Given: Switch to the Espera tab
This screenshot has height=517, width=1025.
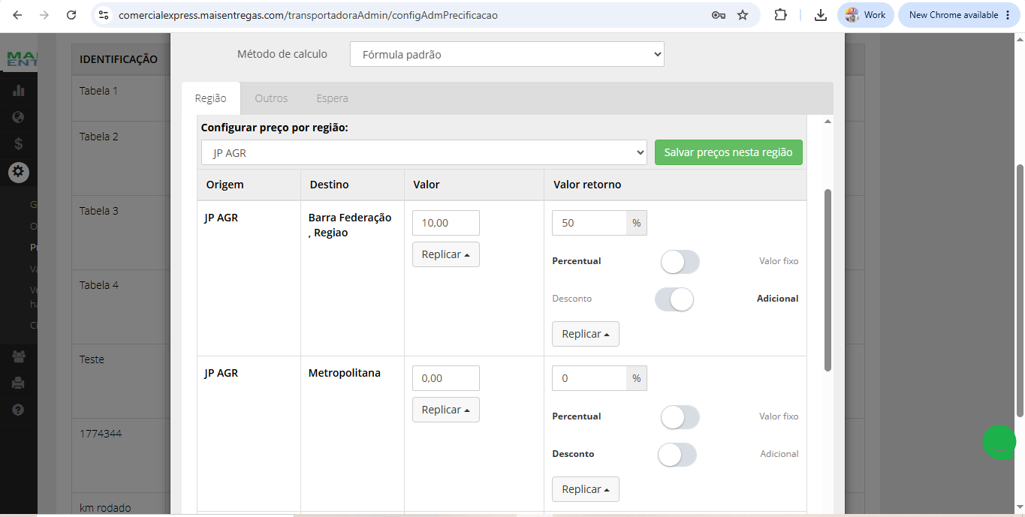Looking at the screenshot, I should click(332, 98).
